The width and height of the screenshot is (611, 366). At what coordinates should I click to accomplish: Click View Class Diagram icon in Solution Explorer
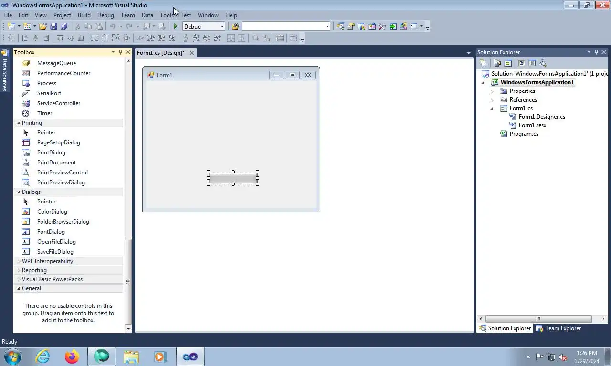[x=542, y=63]
